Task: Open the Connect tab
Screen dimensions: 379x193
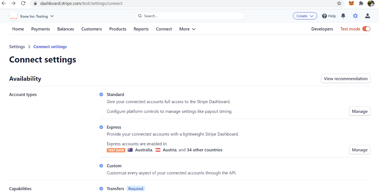Action: [164, 29]
